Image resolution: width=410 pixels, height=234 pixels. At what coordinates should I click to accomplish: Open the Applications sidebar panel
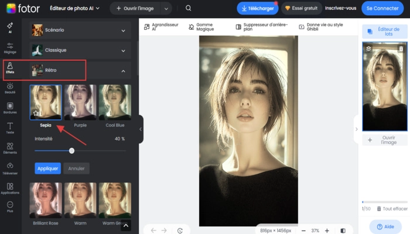click(x=10, y=188)
